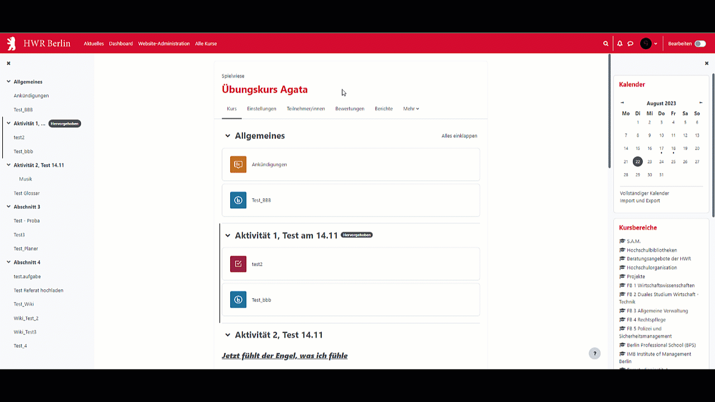
Task: Toggle the Bearbeiten edit mode switch
Action: pyautogui.click(x=700, y=44)
